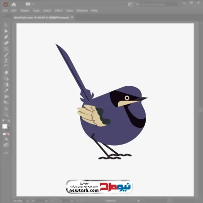
Task: Open the Edit Toolbar three-dots button
Action: click(x=6, y=153)
